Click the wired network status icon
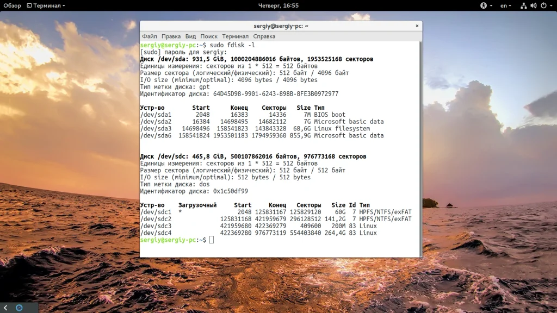 pyautogui.click(x=523, y=5)
